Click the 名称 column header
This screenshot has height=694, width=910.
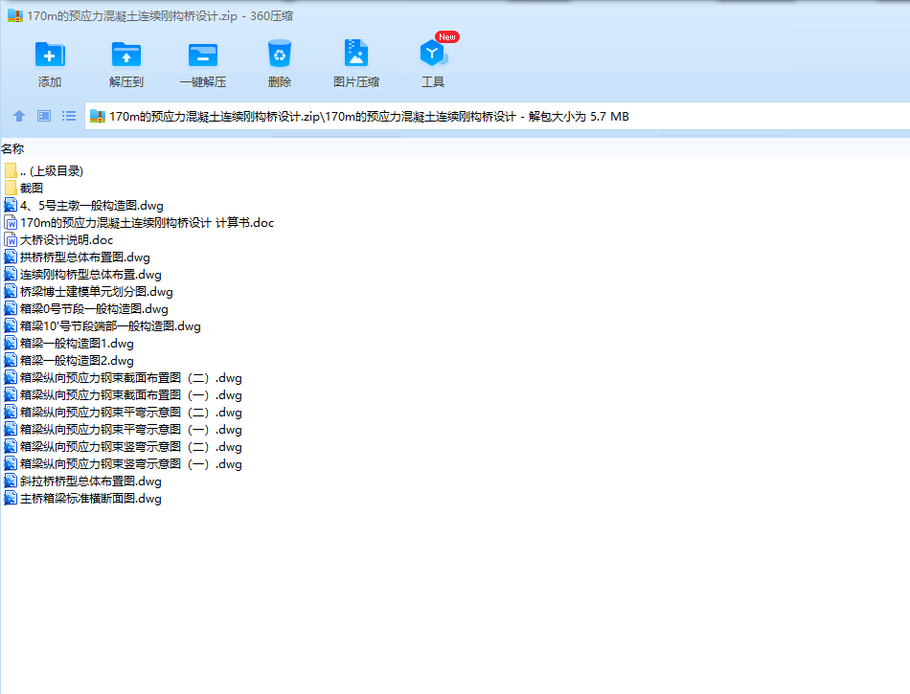click(x=12, y=149)
